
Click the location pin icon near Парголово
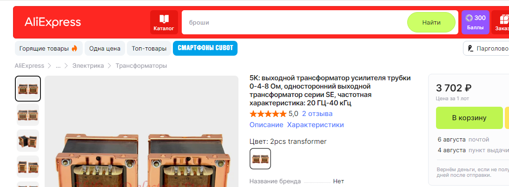point(470,49)
